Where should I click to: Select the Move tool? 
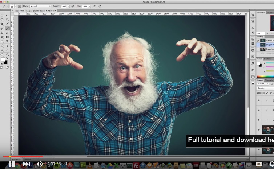[x=7, y=15]
